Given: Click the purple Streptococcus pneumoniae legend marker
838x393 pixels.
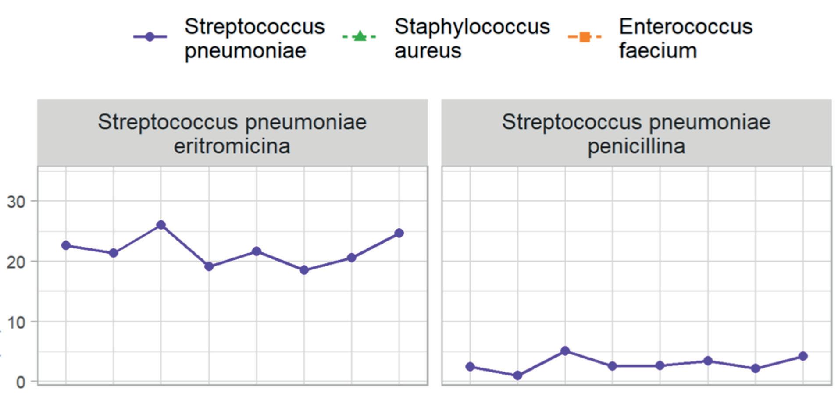Looking at the screenshot, I should pyautogui.click(x=150, y=37).
